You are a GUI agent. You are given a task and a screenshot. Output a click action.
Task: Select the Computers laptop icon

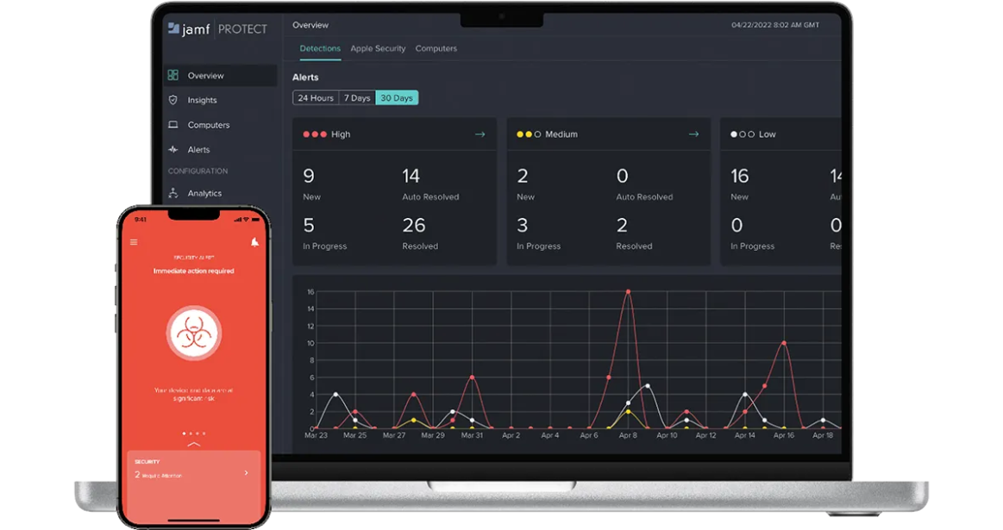pyautogui.click(x=172, y=125)
